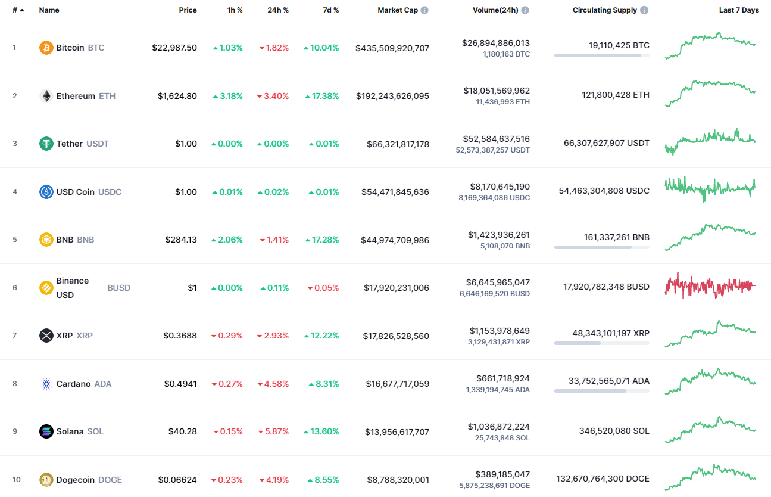Select the BNB diamond logo
Viewport: 771px width, 497px height.
point(46,240)
